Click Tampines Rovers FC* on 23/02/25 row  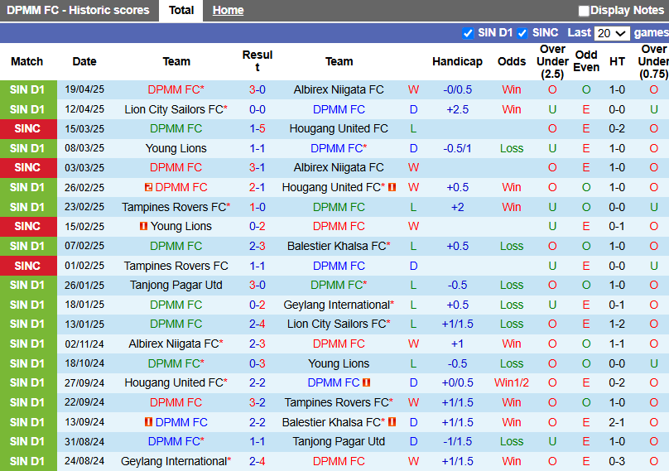pos(176,207)
